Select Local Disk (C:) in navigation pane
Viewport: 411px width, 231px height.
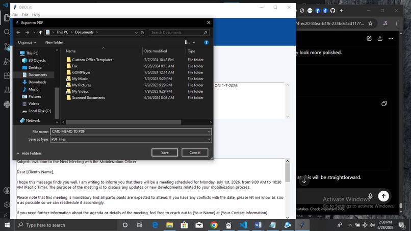(40, 111)
